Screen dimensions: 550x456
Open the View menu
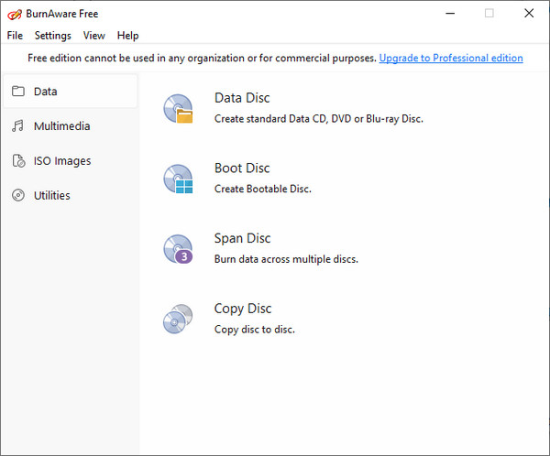[x=94, y=36]
